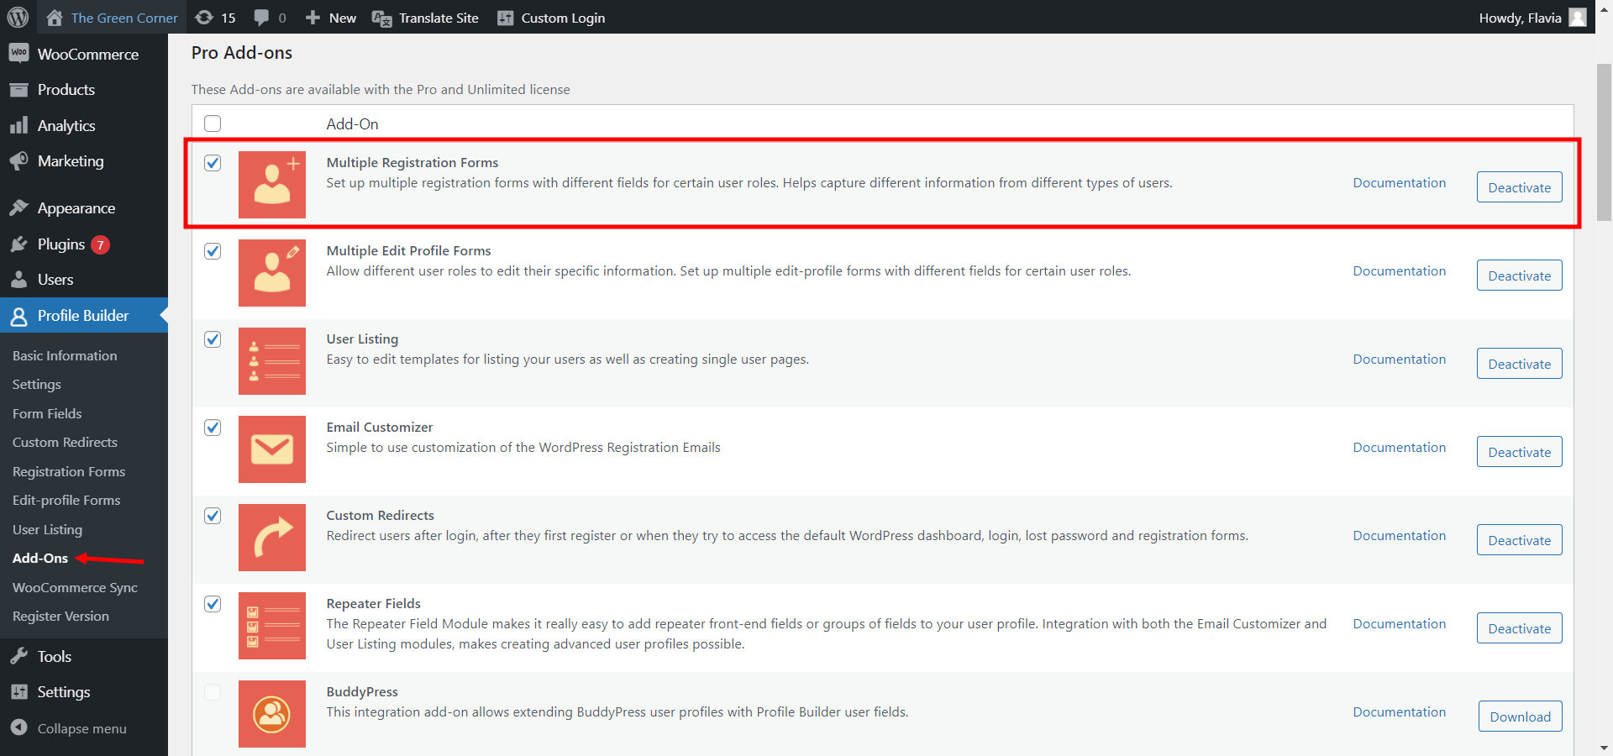Click the Email Customizer envelope icon
1613x756 pixels.
271,449
